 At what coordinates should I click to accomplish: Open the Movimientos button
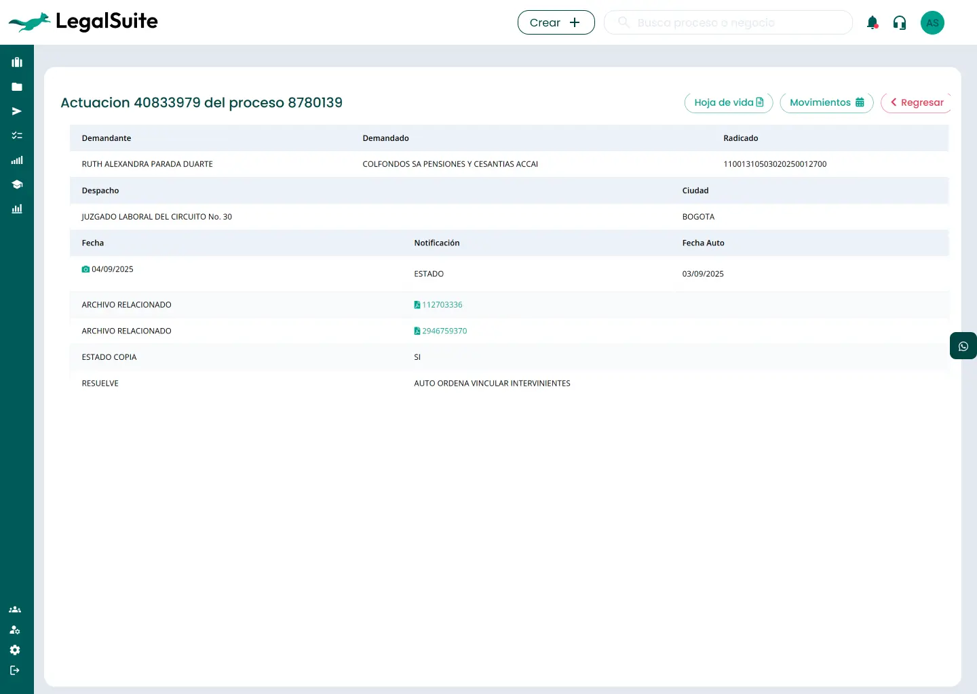click(x=826, y=102)
